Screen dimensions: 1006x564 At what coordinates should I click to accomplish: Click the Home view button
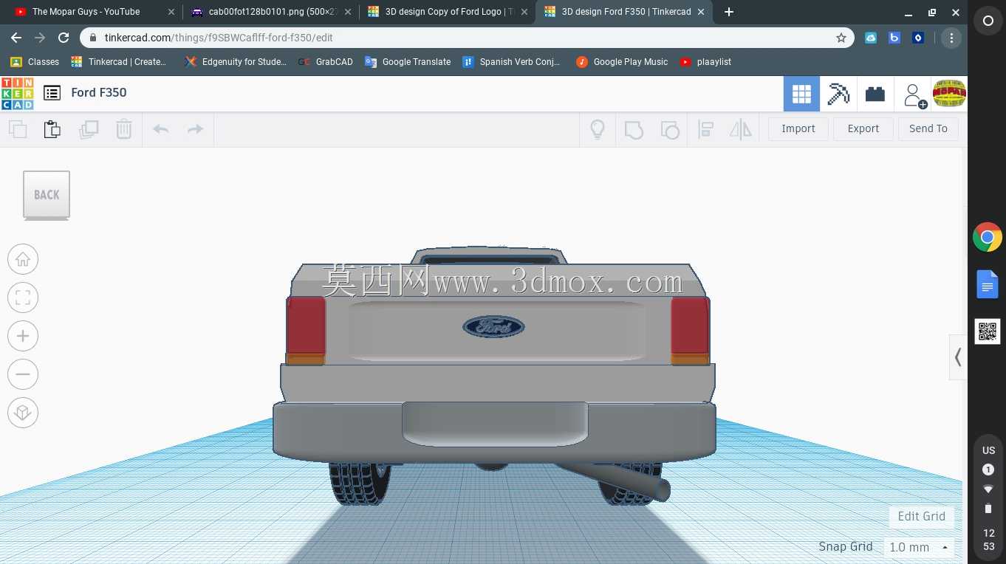23,259
